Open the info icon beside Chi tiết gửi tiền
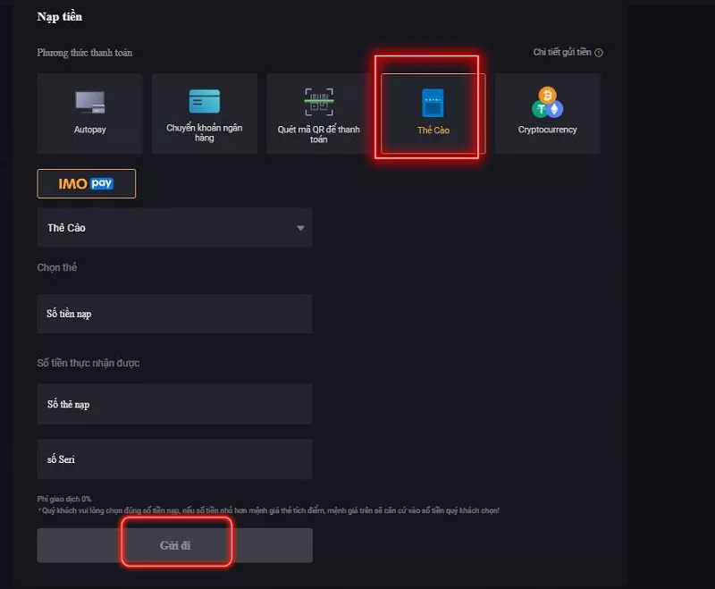 pyautogui.click(x=599, y=53)
